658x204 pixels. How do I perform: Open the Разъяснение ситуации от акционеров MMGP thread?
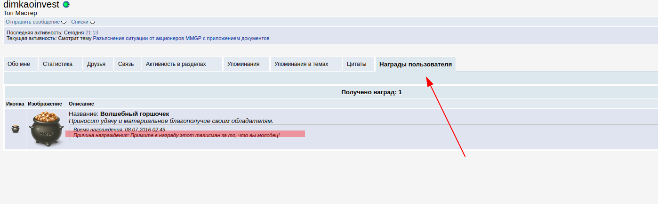click(181, 38)
